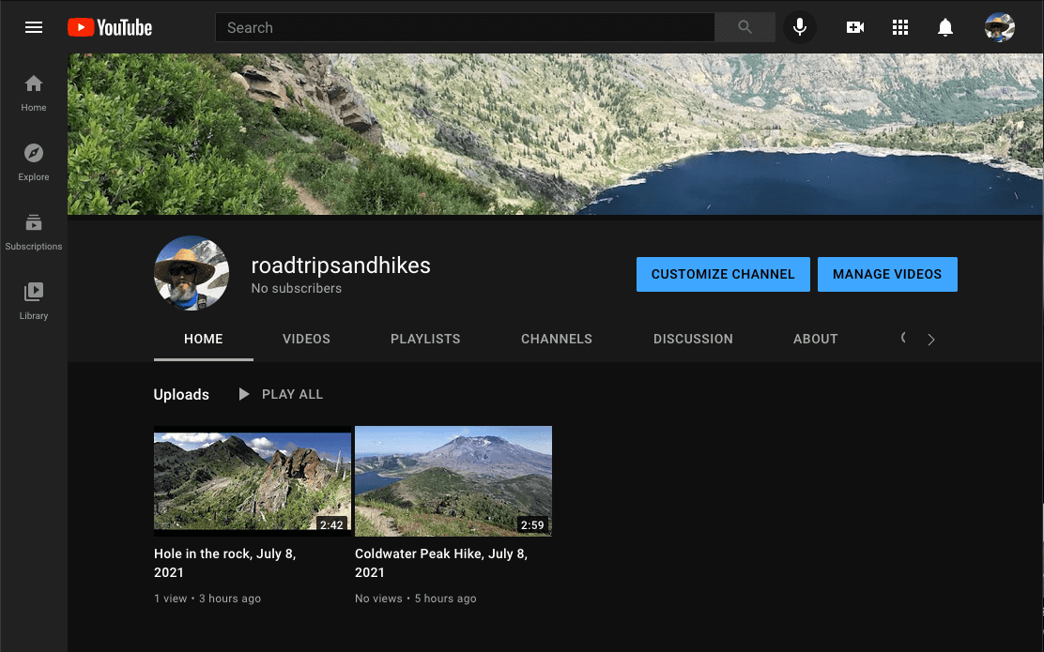1044x652 pixels.
Task: Click the 1 view • 3 hours ago text
Action: (207, 599)
